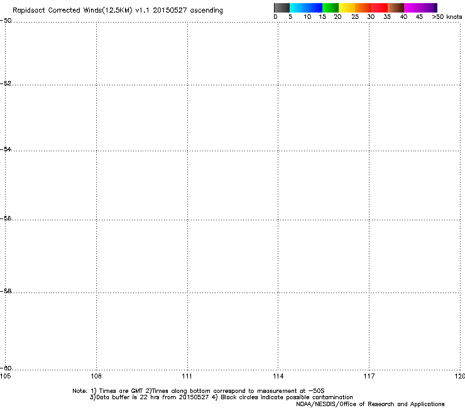Screen dimensions: 465x408
Task: Click the gray 0-5 knots color segment
Action: coord(282,8)
